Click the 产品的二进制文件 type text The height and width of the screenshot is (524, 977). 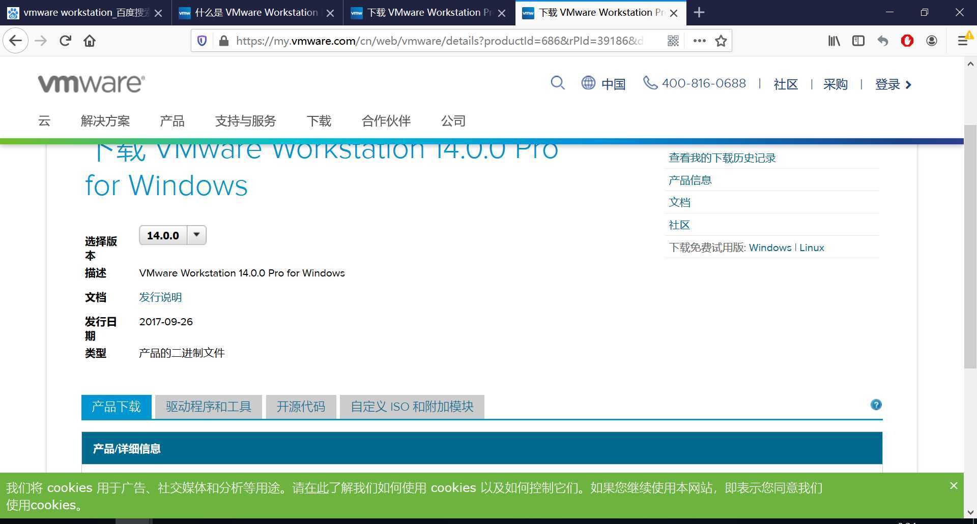[182, 353]
